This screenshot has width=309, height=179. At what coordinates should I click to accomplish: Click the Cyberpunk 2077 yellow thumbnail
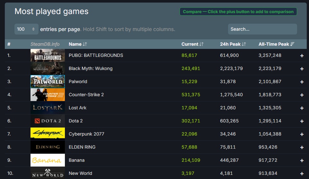[x=48, y=134]
